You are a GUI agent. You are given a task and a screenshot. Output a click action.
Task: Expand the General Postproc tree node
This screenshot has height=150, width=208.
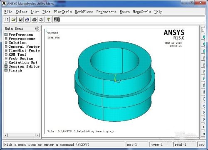click(6, 47)
